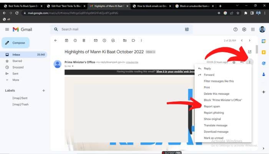Select Print in the menu
This screenshot has height=154, width=269.
click(223, 87)
